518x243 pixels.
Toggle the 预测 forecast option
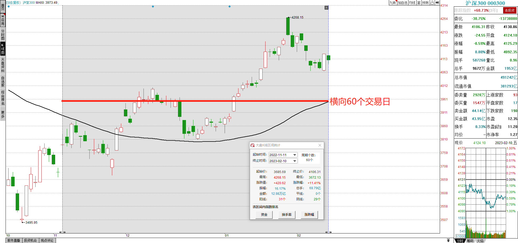pyautogui.click(x=425, y=3)
